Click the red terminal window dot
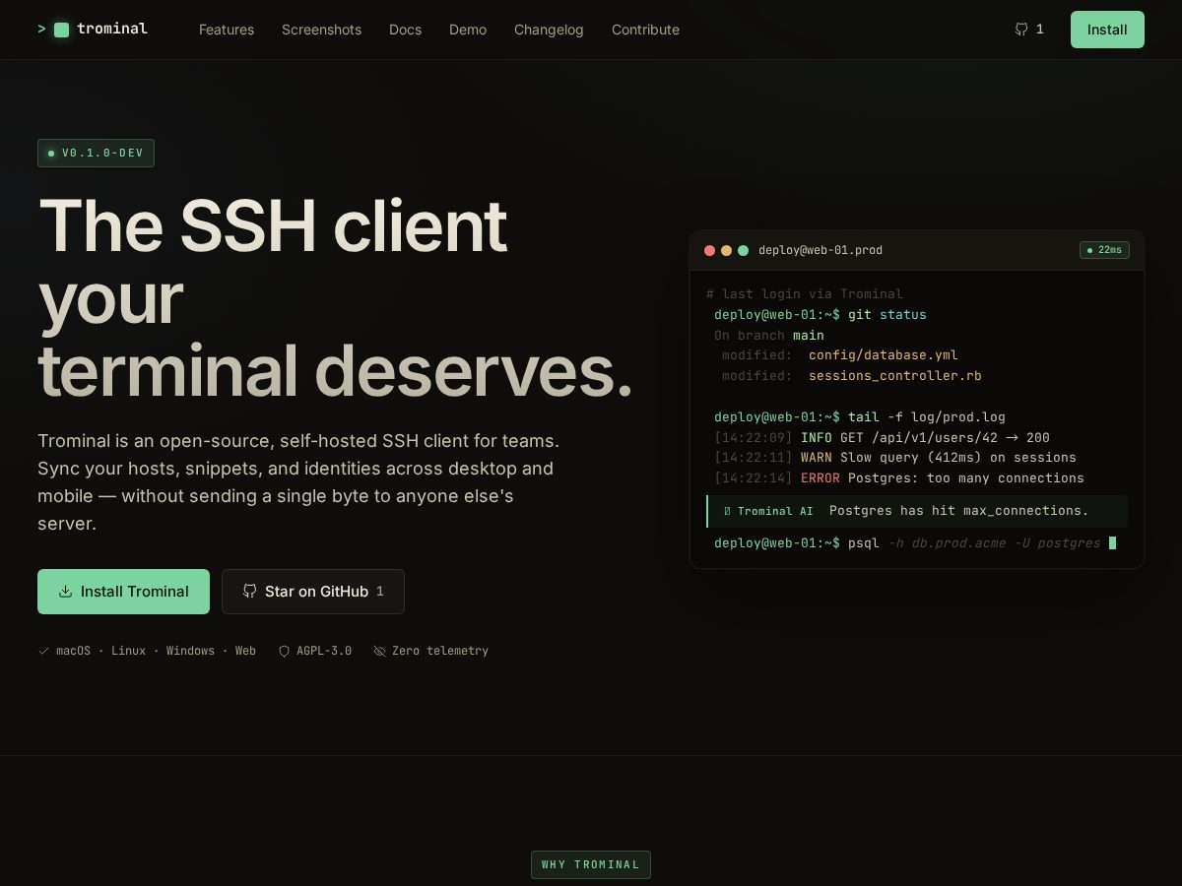 click(709, 250)
